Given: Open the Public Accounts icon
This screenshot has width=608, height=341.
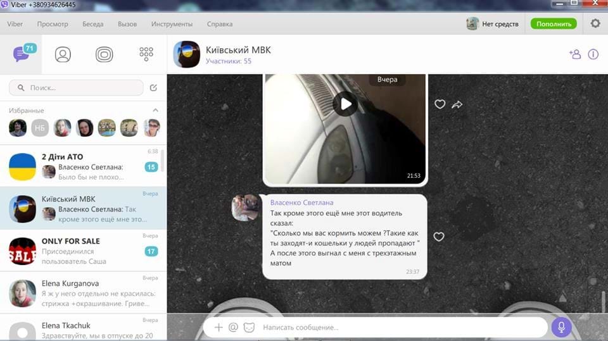Looking at the screenshot, I should 104,55.
